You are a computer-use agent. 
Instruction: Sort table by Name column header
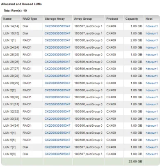pos(7,19)
